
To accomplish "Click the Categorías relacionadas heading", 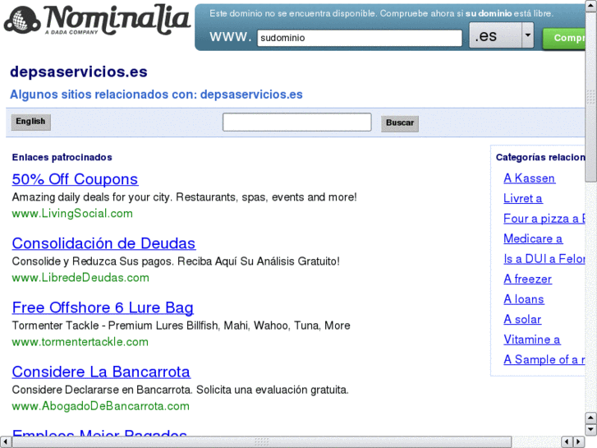I will point(540,158).
